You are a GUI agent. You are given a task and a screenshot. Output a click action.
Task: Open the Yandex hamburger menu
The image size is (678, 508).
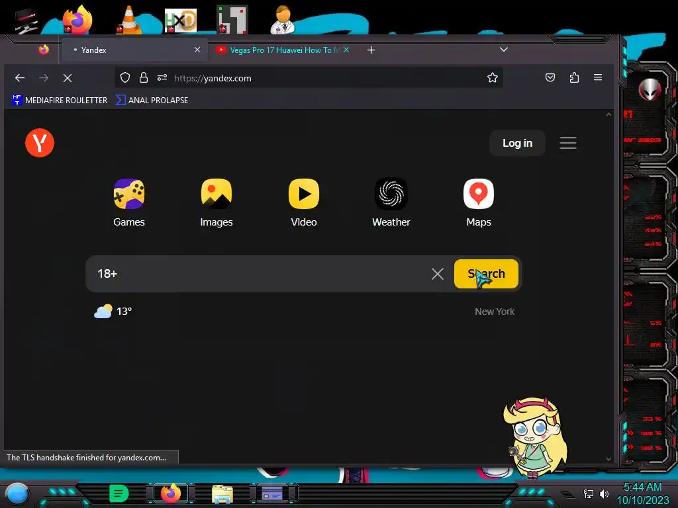pyautogui.click(x=567, y=143)
